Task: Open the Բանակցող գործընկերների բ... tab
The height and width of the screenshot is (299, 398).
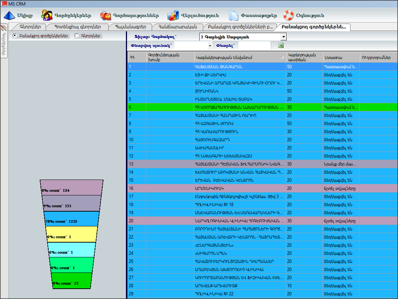Action: 240,27
